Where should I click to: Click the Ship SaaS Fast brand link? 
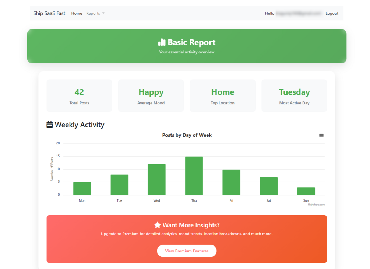pos(49,13)
